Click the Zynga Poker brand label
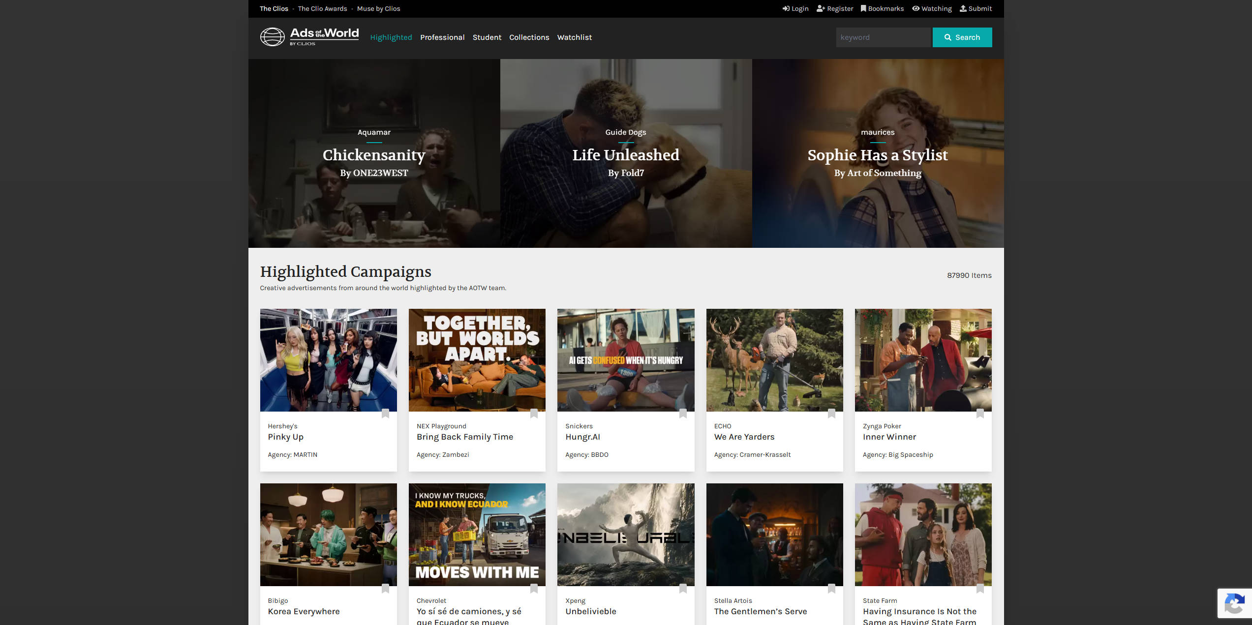1252x625 pixels. tap(882, 426)
